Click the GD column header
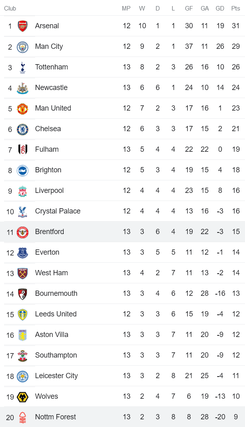The image size is (245, 427). (220, 8)
